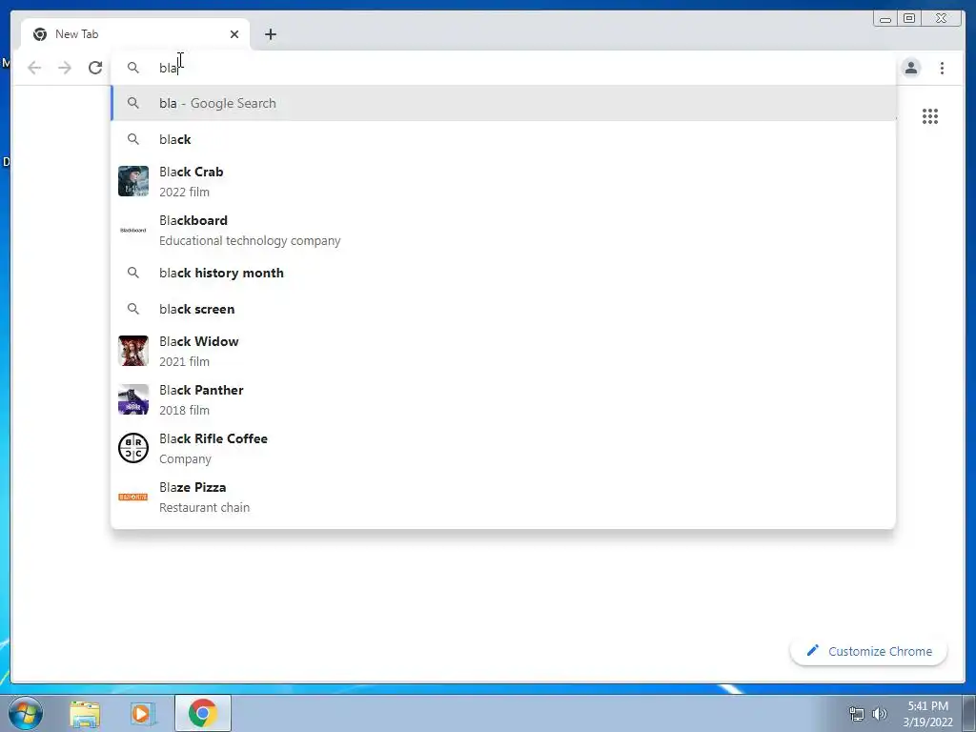Restore down the Chrome window
Viewport: 976px width, 732px height.
pos(909,19)
